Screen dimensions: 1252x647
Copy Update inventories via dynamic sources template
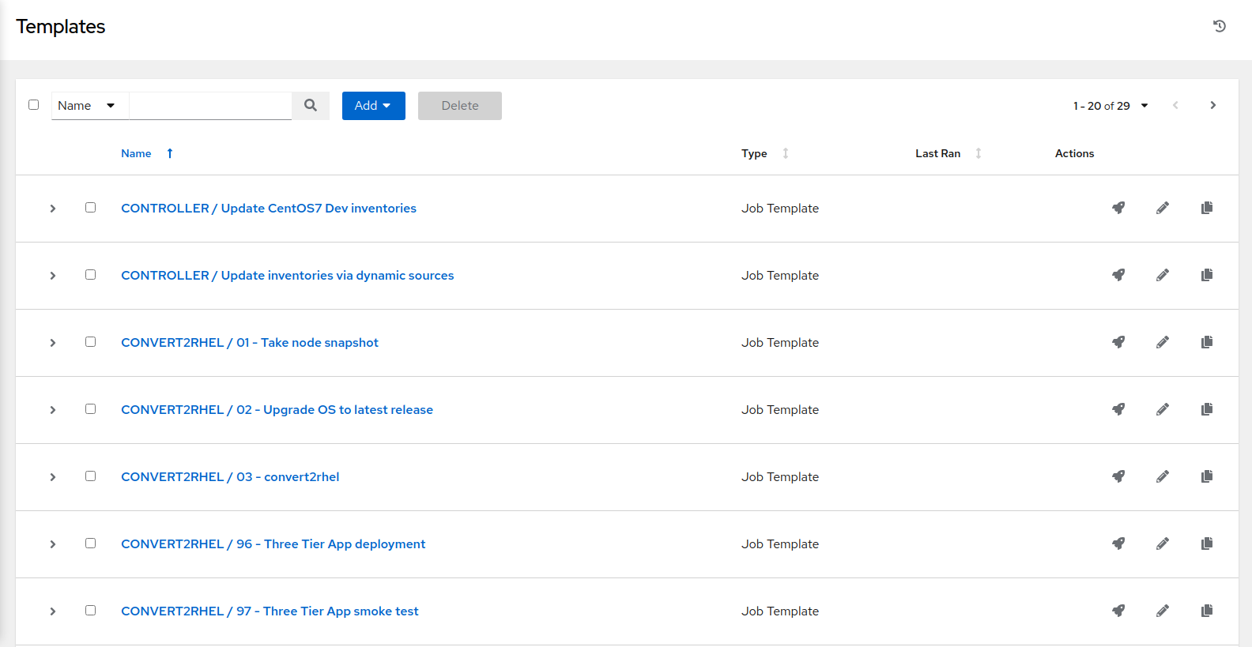1207,275
